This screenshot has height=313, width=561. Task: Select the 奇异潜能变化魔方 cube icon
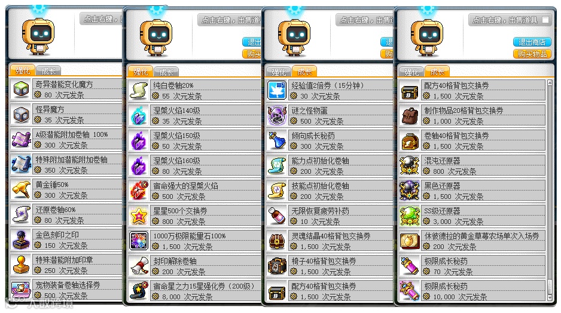pyautogui.click(x=21, y=89)
